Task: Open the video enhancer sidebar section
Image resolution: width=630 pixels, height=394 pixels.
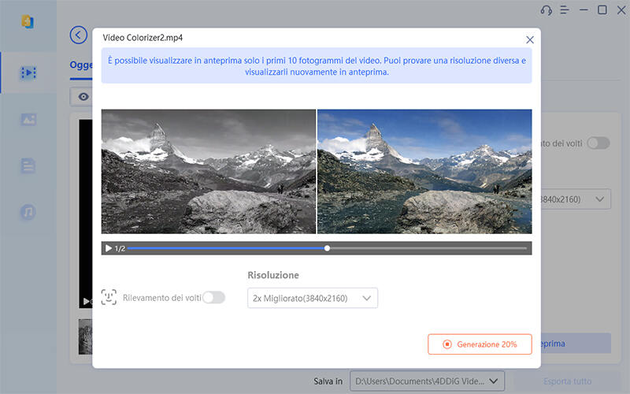Action: (28, 72)
